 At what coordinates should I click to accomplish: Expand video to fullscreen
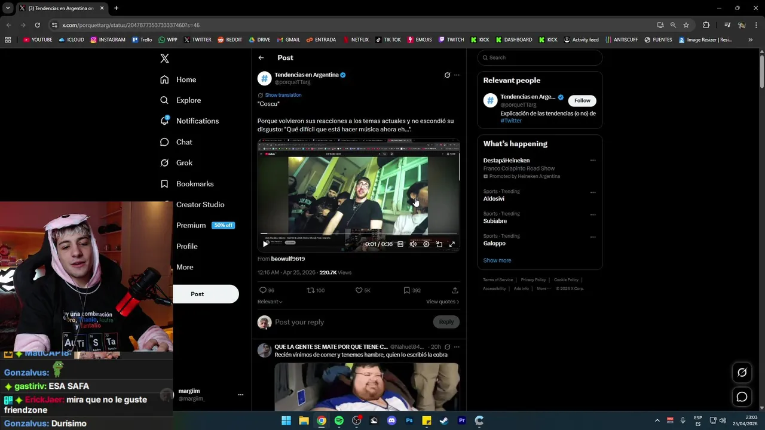coord(452,244)
